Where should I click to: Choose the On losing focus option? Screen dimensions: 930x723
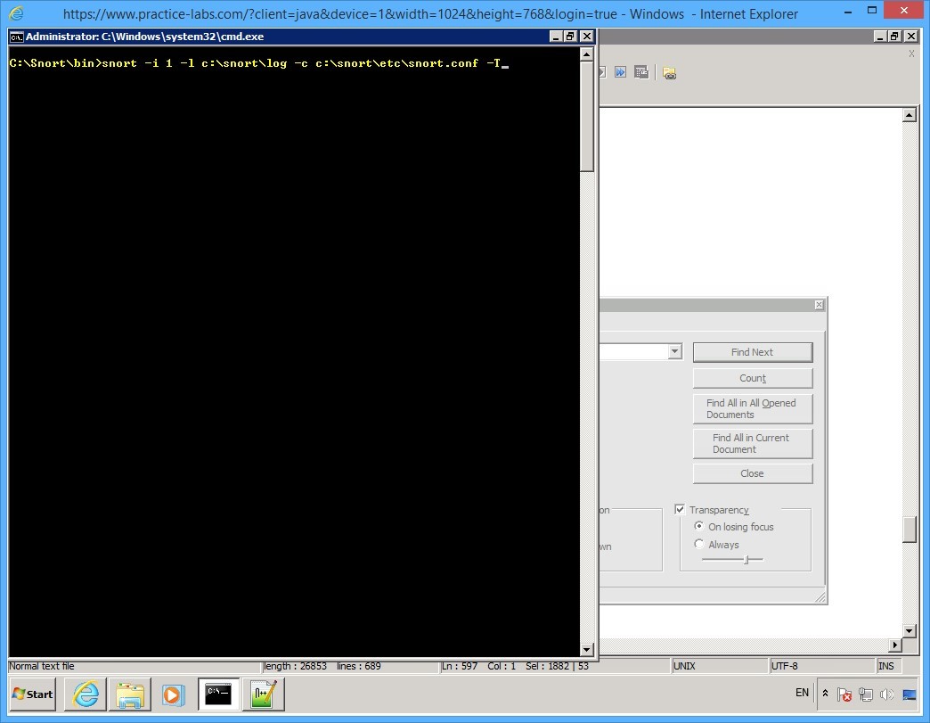point(699,526)
